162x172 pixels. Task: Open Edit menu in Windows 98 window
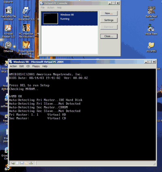(21, 66)
